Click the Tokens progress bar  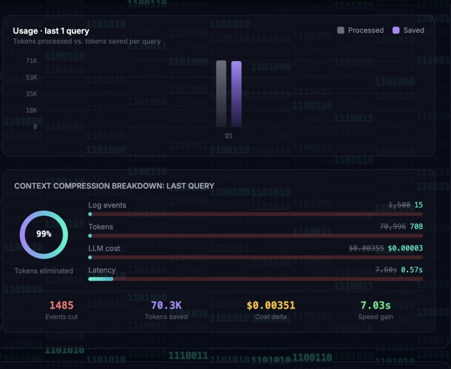tap(255, 236)
